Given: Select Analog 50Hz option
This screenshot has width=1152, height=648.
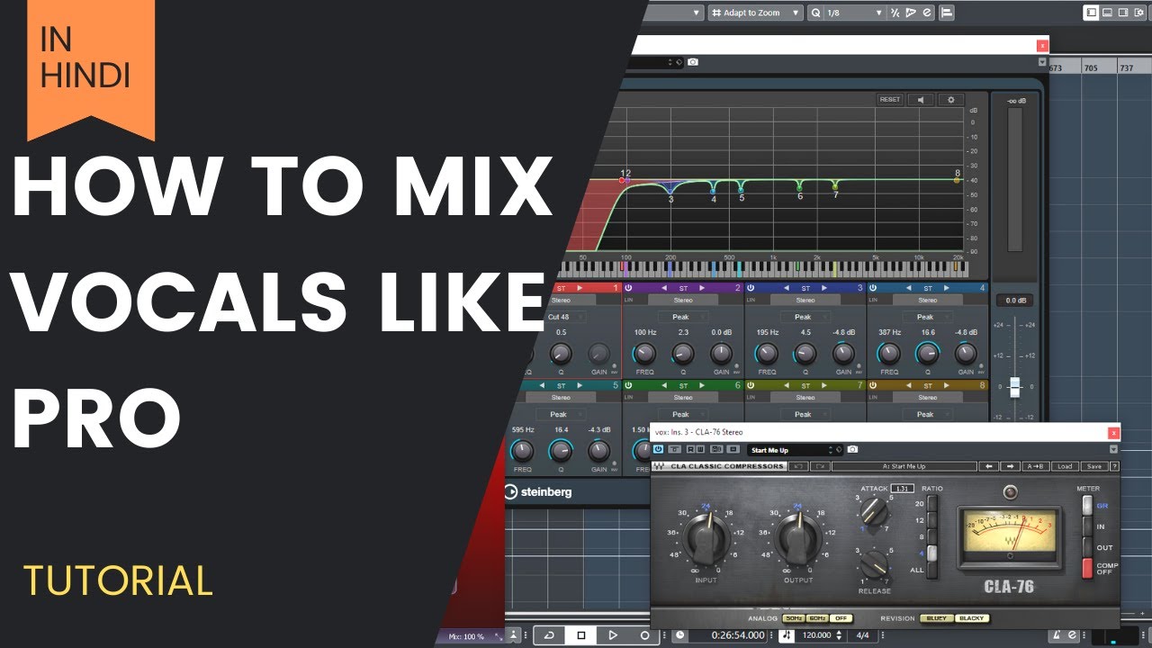Looking at the screenshot, I should pos(794,618).
